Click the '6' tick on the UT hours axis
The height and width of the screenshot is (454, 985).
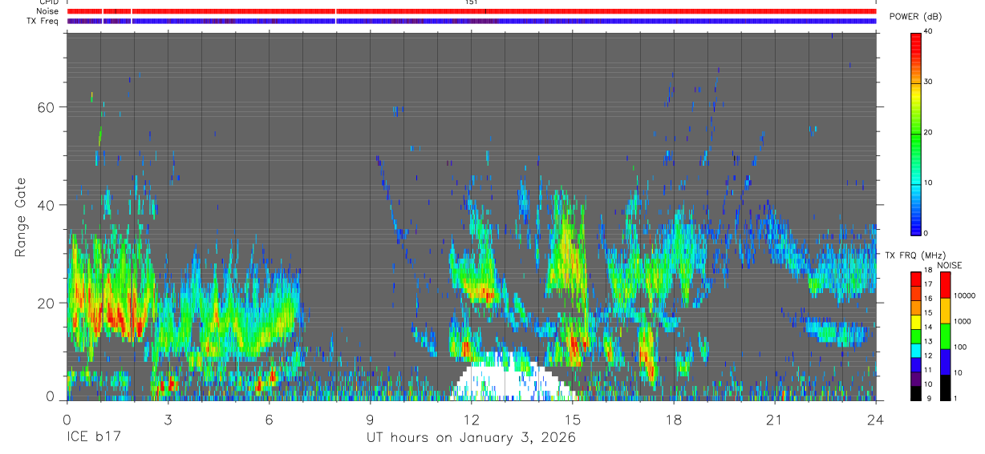point(269,419)
